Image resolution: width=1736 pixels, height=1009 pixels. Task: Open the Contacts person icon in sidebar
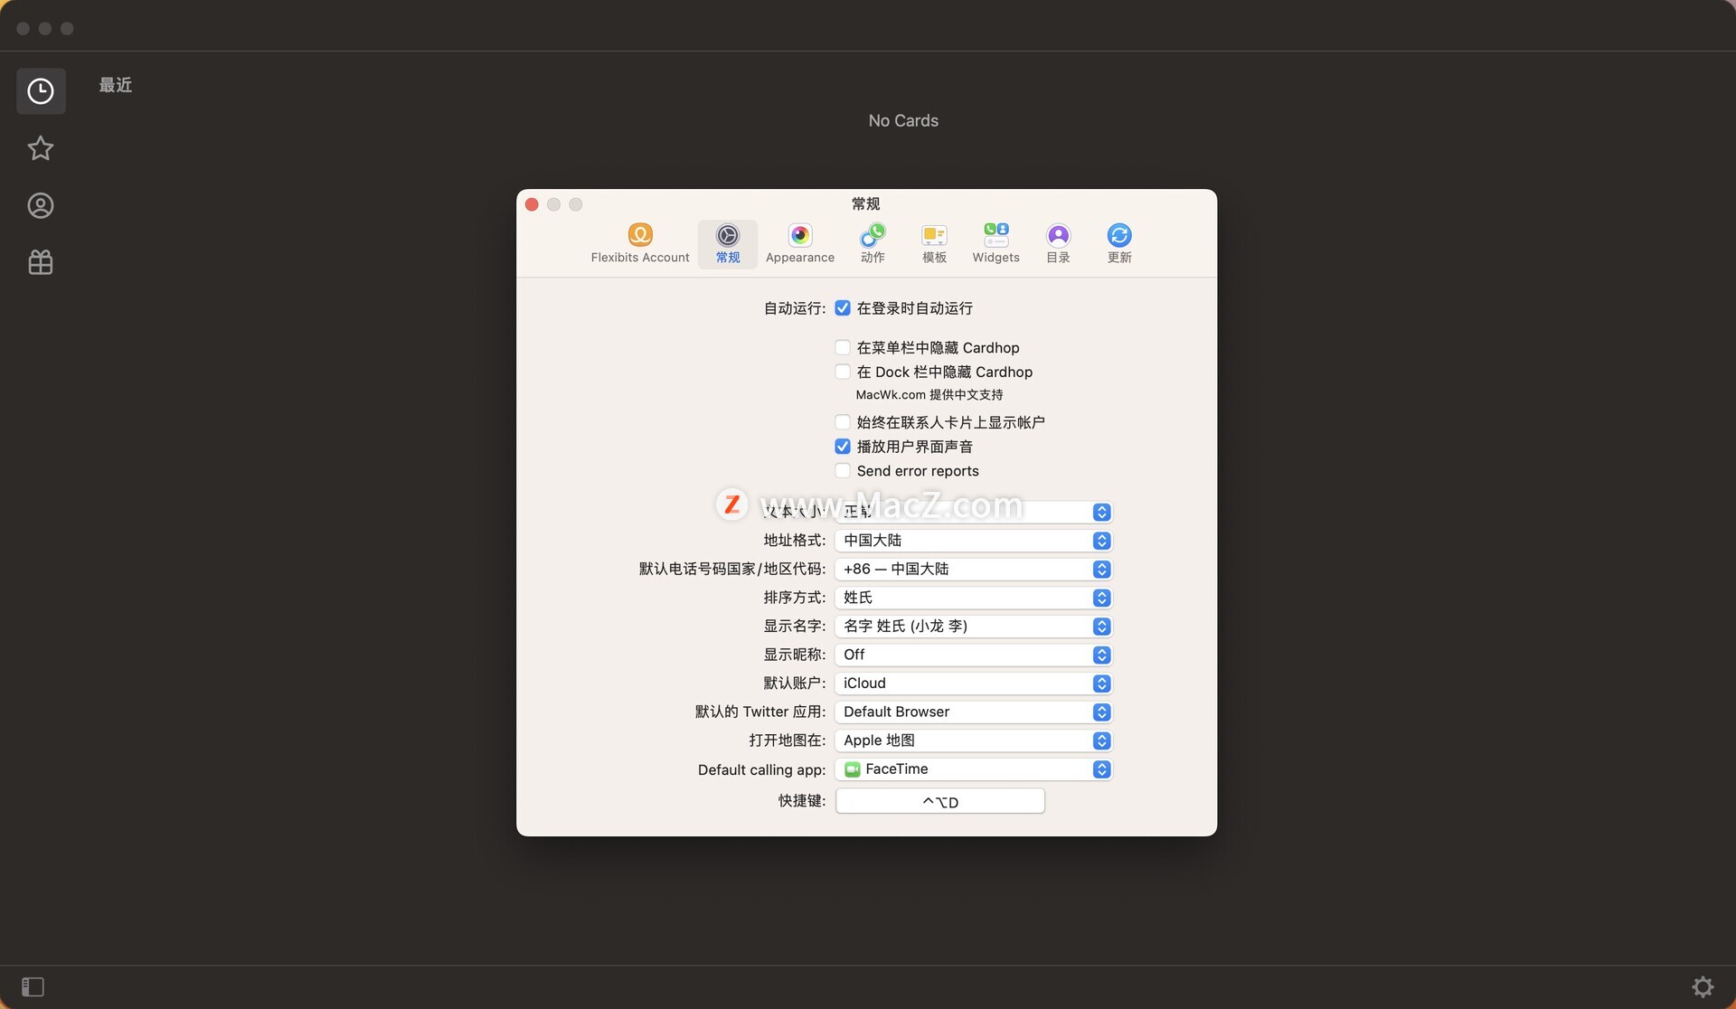[x=41, y=206]
